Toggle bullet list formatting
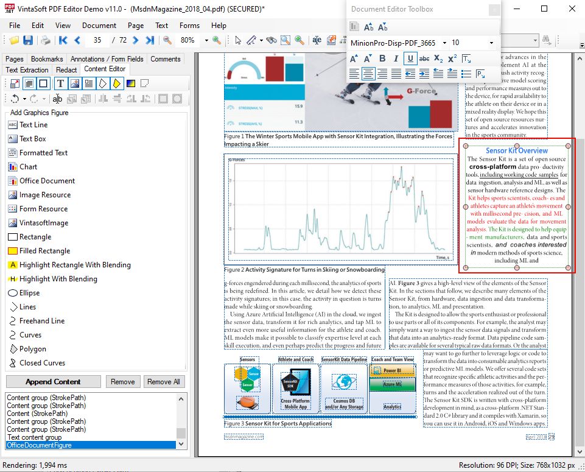The height and width of the screenshot is (472, 585). pyautogui.click(x=466, y=74)
